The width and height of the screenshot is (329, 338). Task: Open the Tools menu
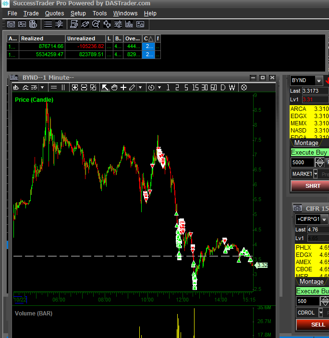pos(99,13)
